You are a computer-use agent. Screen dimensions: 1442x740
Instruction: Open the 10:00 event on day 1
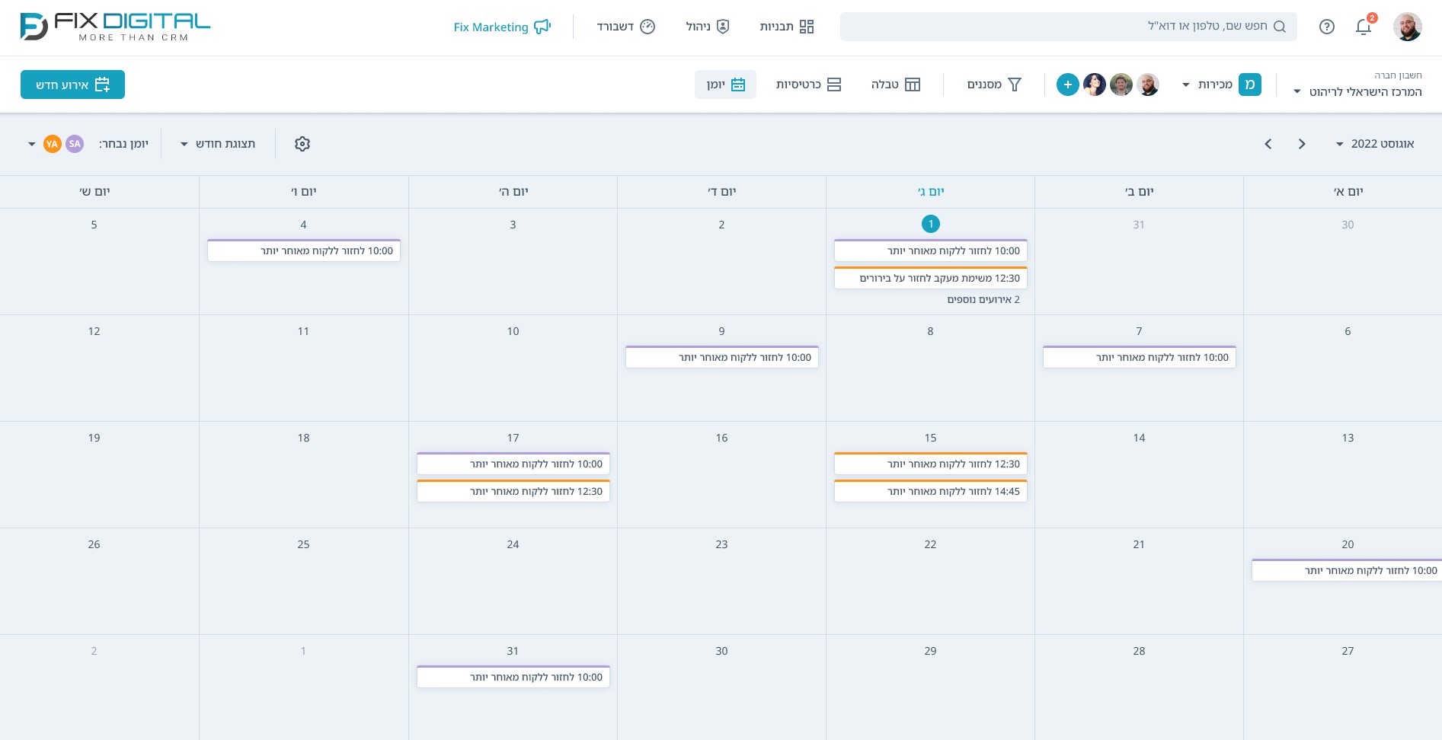click(931, 250)
